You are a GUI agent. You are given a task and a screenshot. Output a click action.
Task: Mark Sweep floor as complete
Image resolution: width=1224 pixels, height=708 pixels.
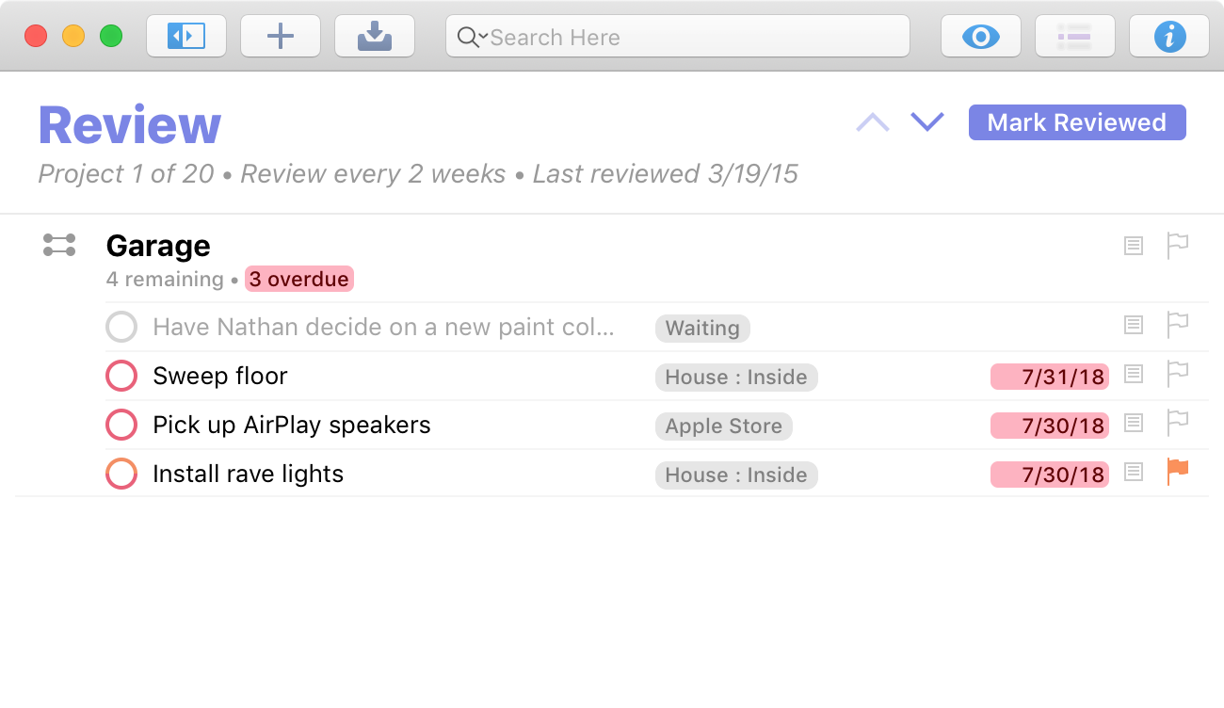click(x=121, y=376)
